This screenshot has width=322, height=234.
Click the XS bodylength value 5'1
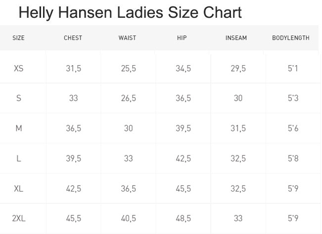293,69
